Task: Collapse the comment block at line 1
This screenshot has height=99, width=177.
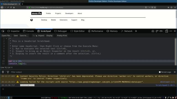Action: 6,38
